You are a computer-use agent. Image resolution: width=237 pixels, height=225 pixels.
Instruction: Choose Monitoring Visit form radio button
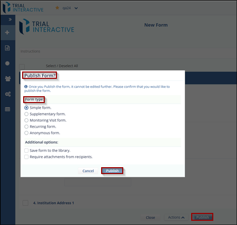[x=26, y=120]
